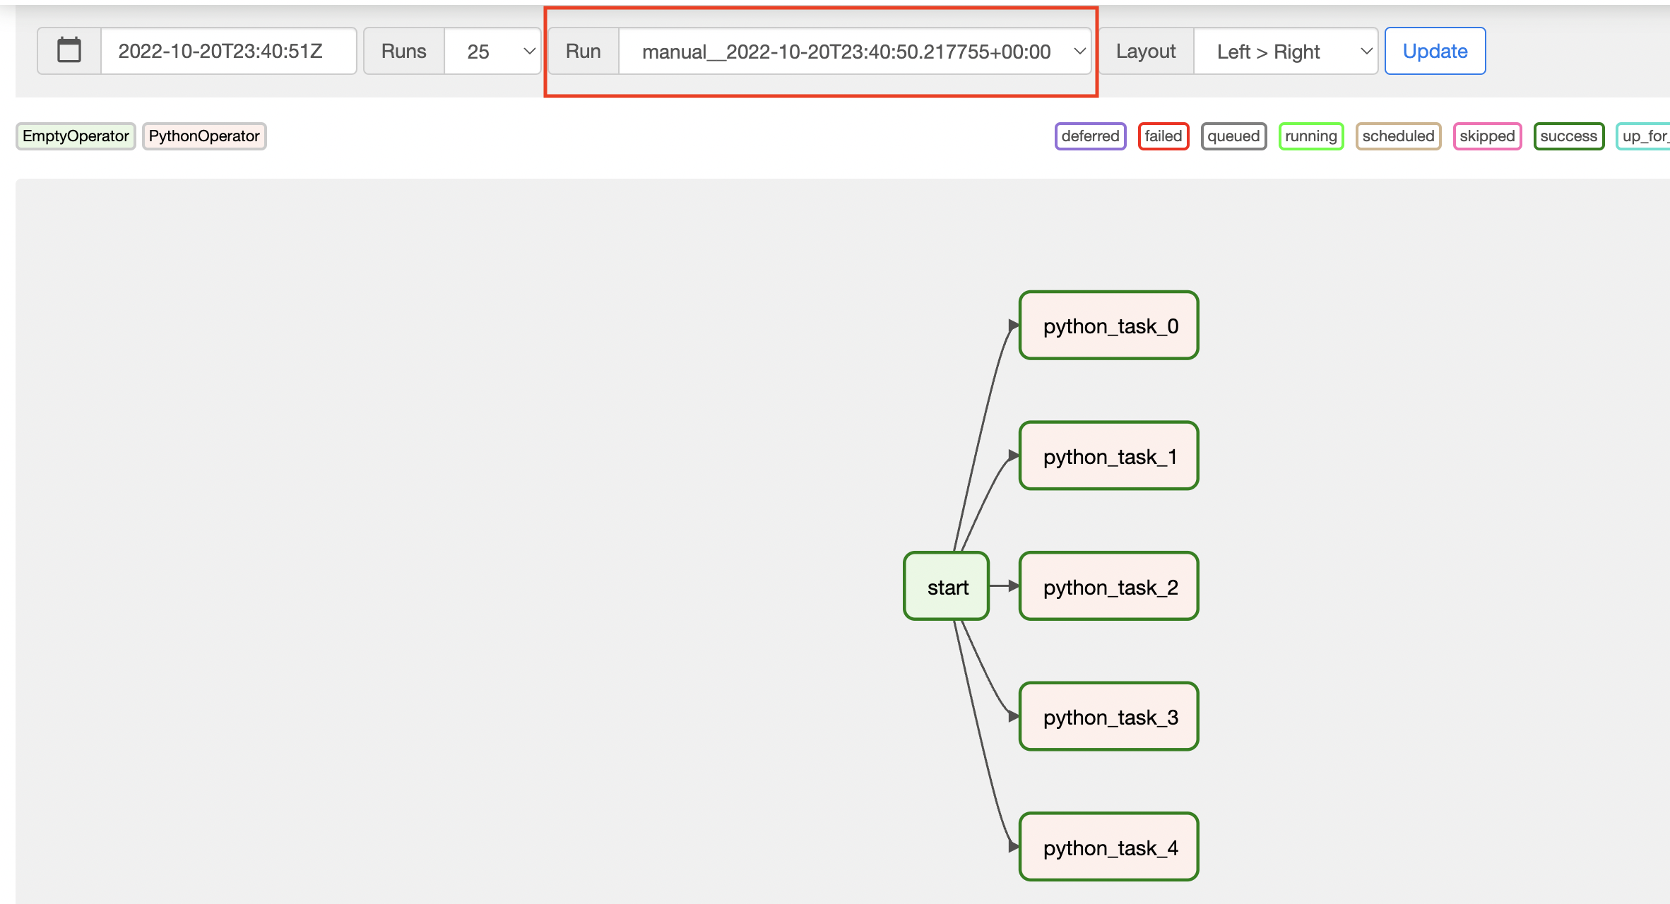Select the python_task_0 node
The height and width of the screenshot is (904, 1670).
(x=1108, y=326)
